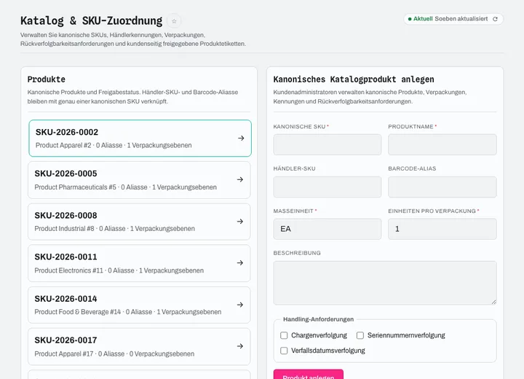Focus the Produktname input field
Screen dimensions: 524x379
442,144
